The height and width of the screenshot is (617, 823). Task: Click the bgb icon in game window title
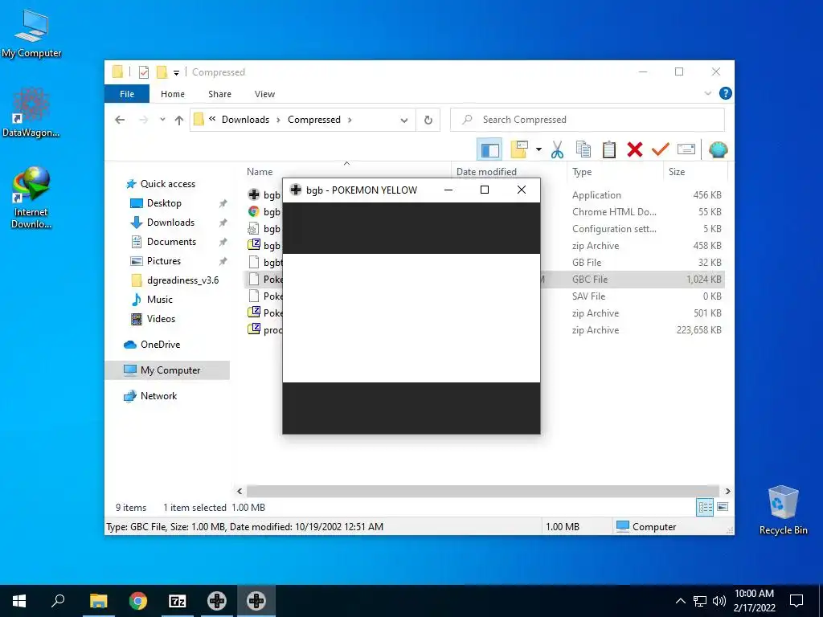(x=296, y=190)
